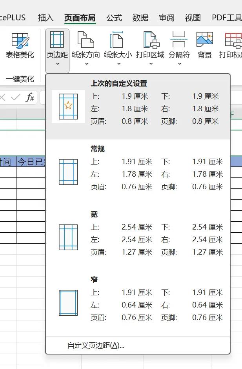Open the PDF工具 ribbon tab
The image size is (242, 369).
pos(227,18)
